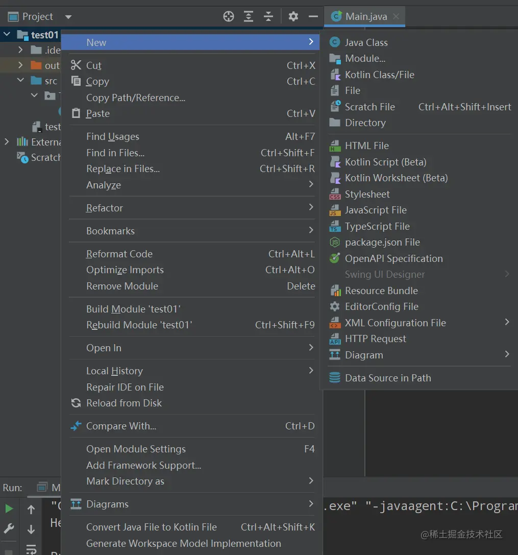Click the Stylesheet CSS icon
The width and height of the screenshot is (518, 555).
(x=335, y=194)
